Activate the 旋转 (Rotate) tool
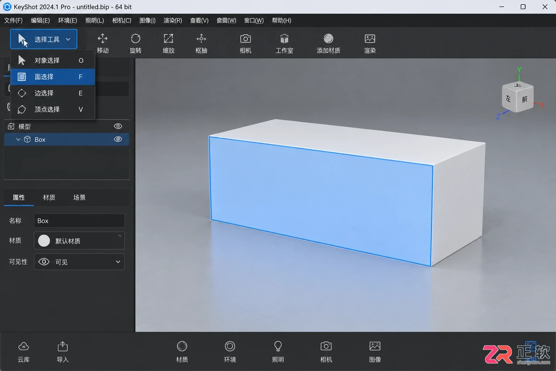Screen dimensions: 556x371 (136, 39)
